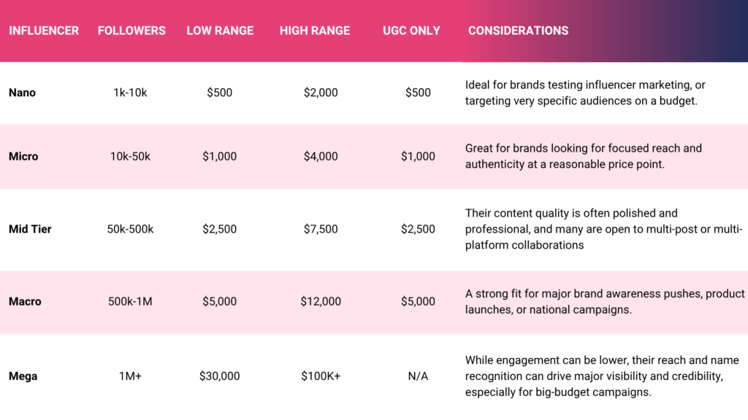Select the N/A UGC only cell
The width and height of the screenshot is (748, 420).
[x=418, y=376]
